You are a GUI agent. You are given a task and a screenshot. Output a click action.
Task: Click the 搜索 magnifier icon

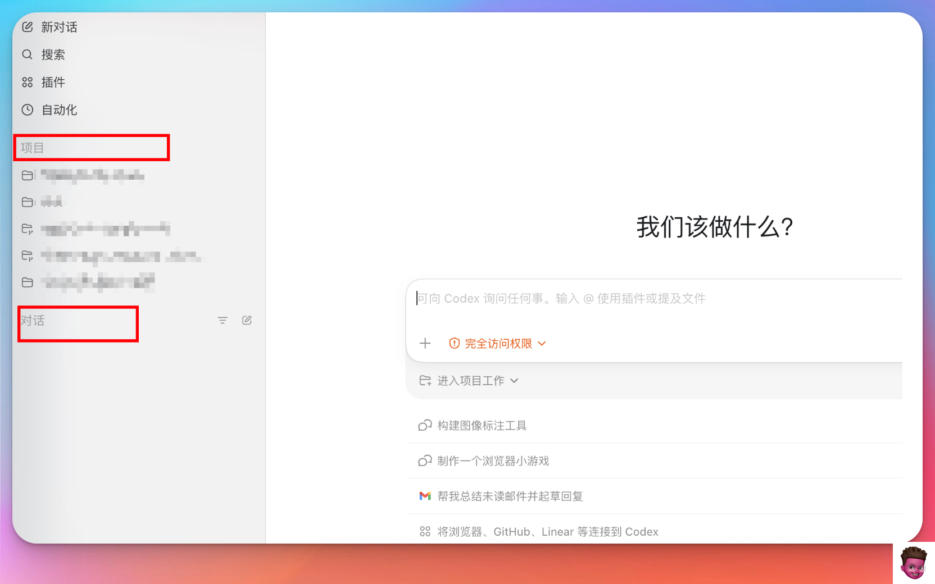tap(28, 54)
